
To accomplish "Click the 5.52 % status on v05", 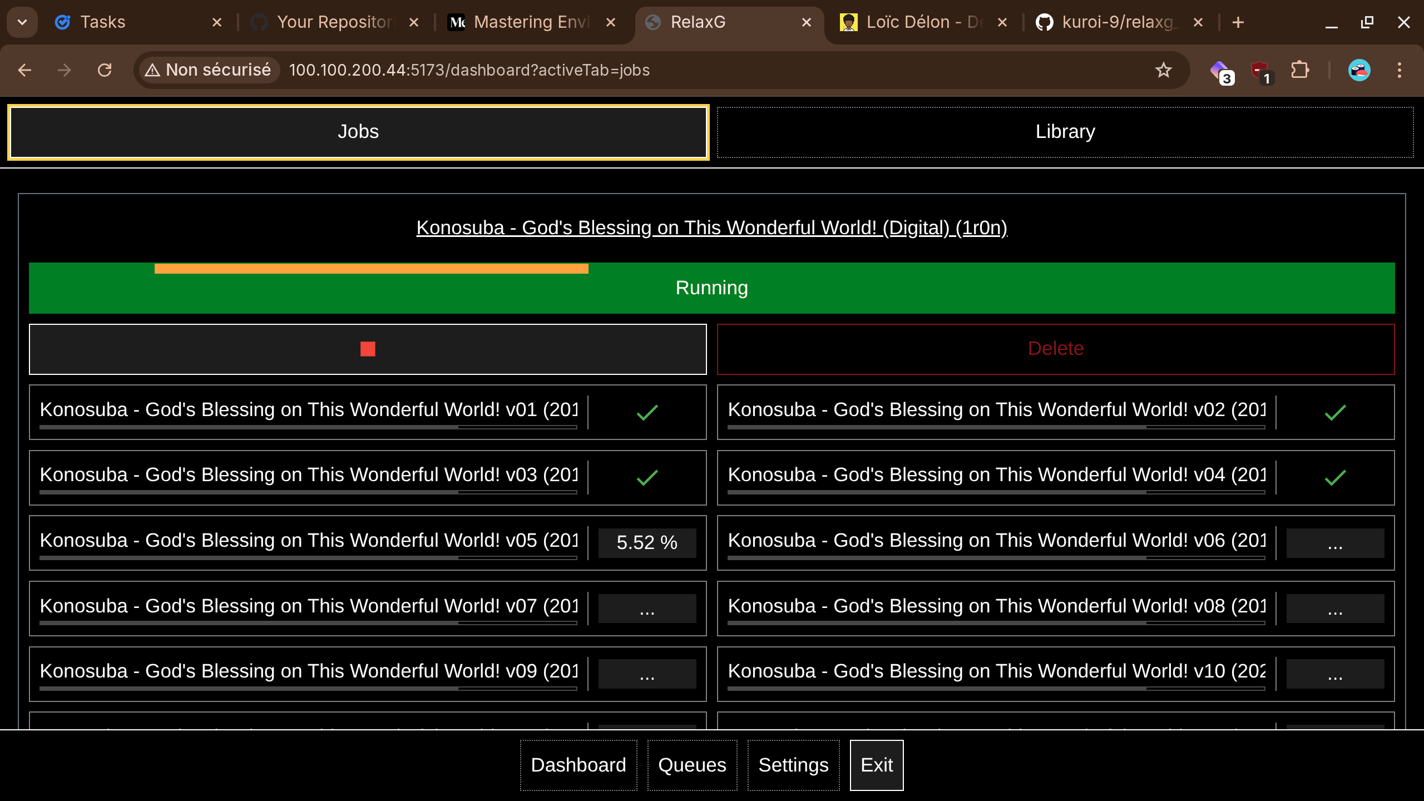I will (647, 542).
